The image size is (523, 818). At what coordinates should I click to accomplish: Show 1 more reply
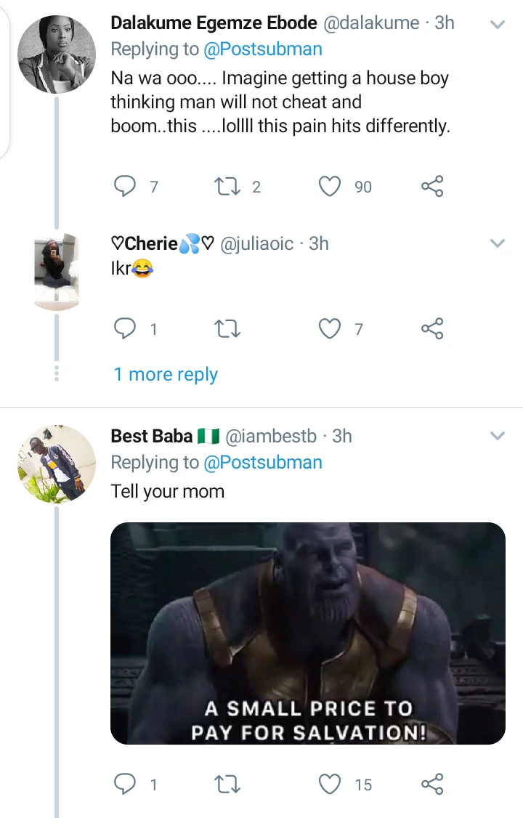tap(166, 374)
